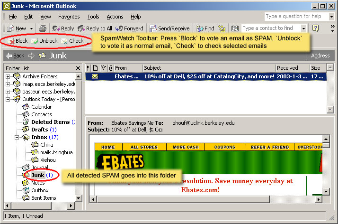
Task: Open the China subfolder
Action: 46,145
